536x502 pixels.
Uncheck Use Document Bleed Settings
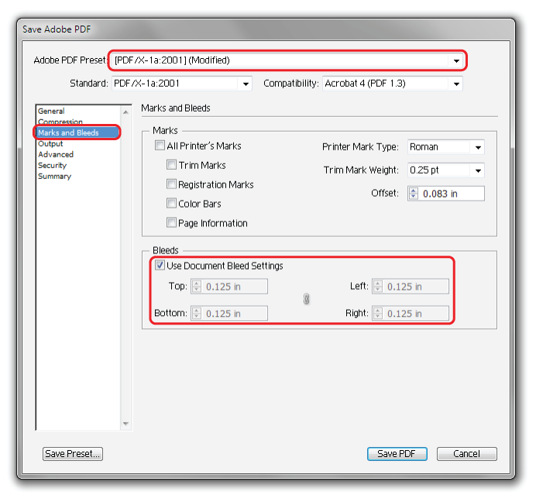pyautogui.click(x=160, y=266)
